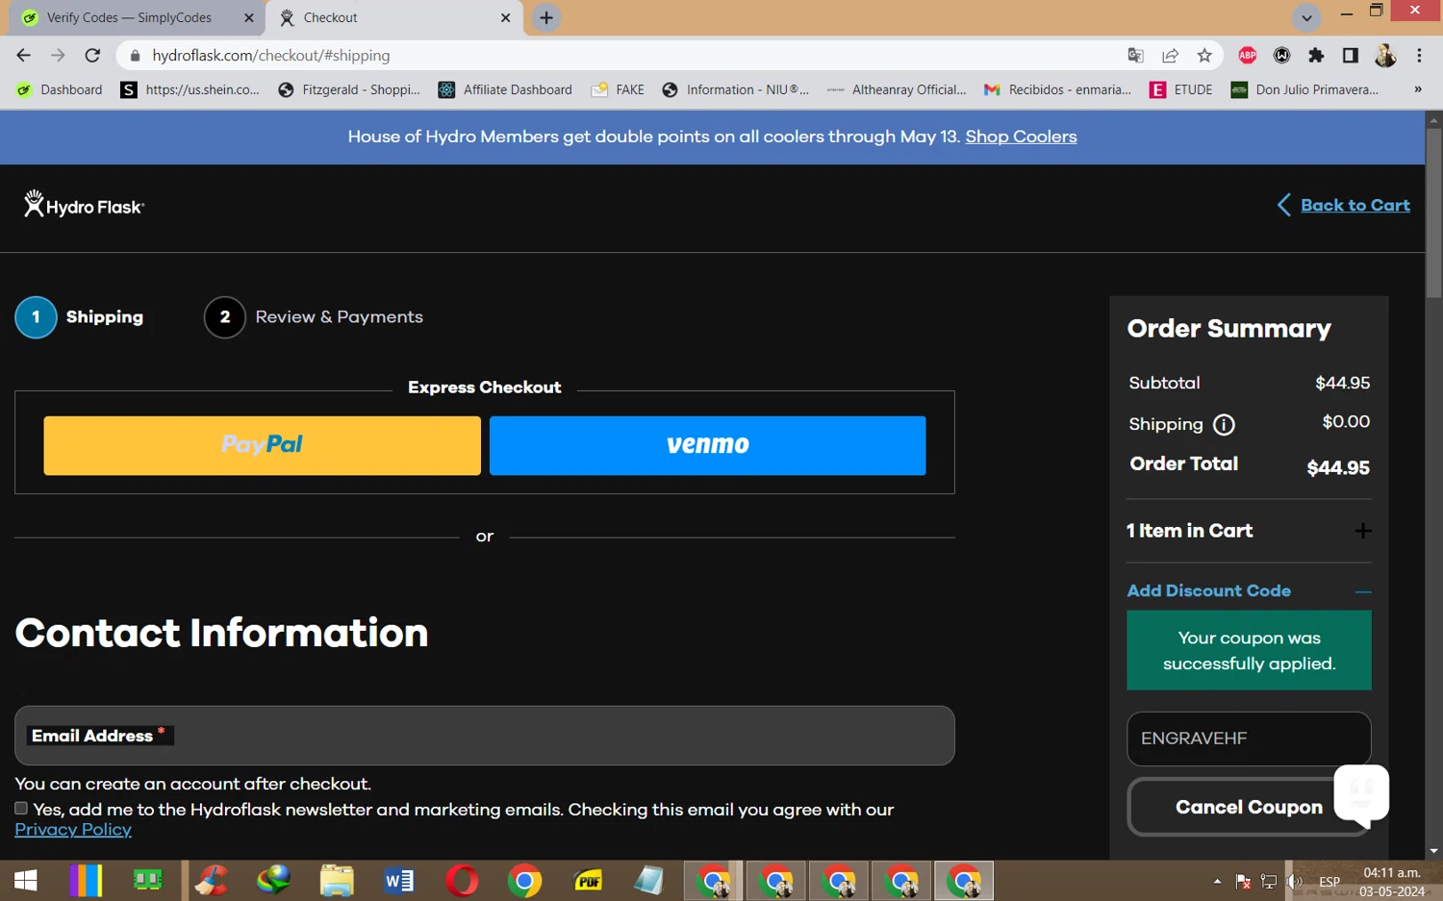1443x901 pixels.
Task: Click the ESP language indicator
Action: [x=1329, y=882]
